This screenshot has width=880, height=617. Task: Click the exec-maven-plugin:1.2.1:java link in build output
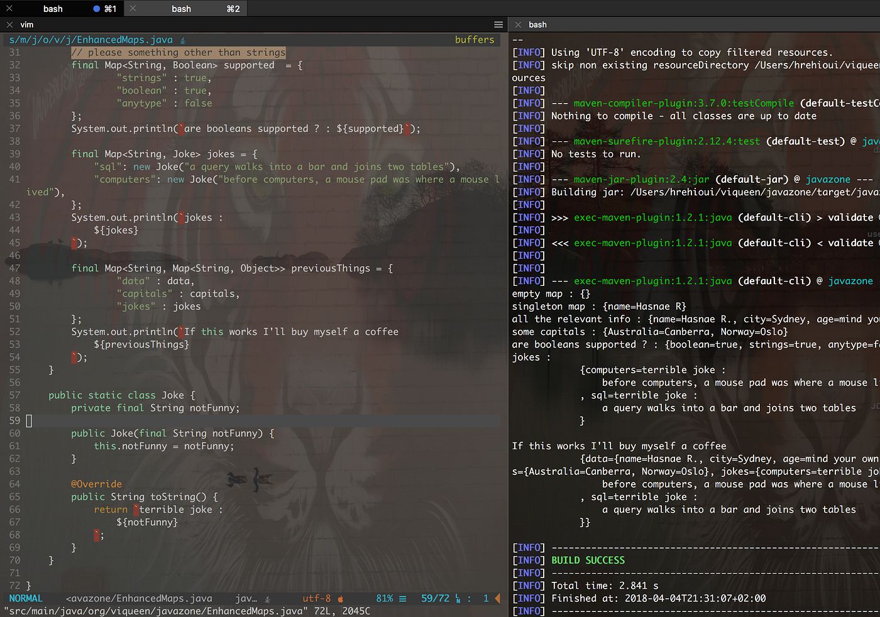[x=652, y=280]
